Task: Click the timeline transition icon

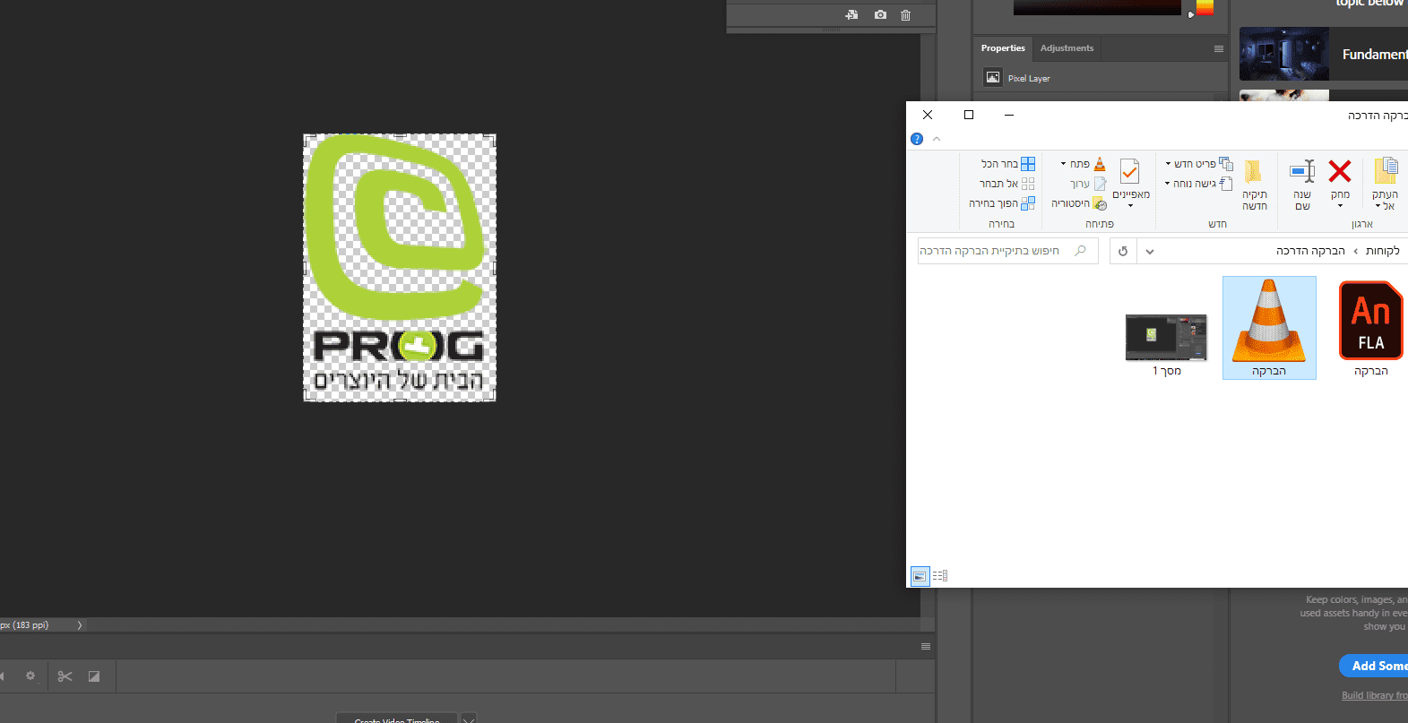Action: 94,676
